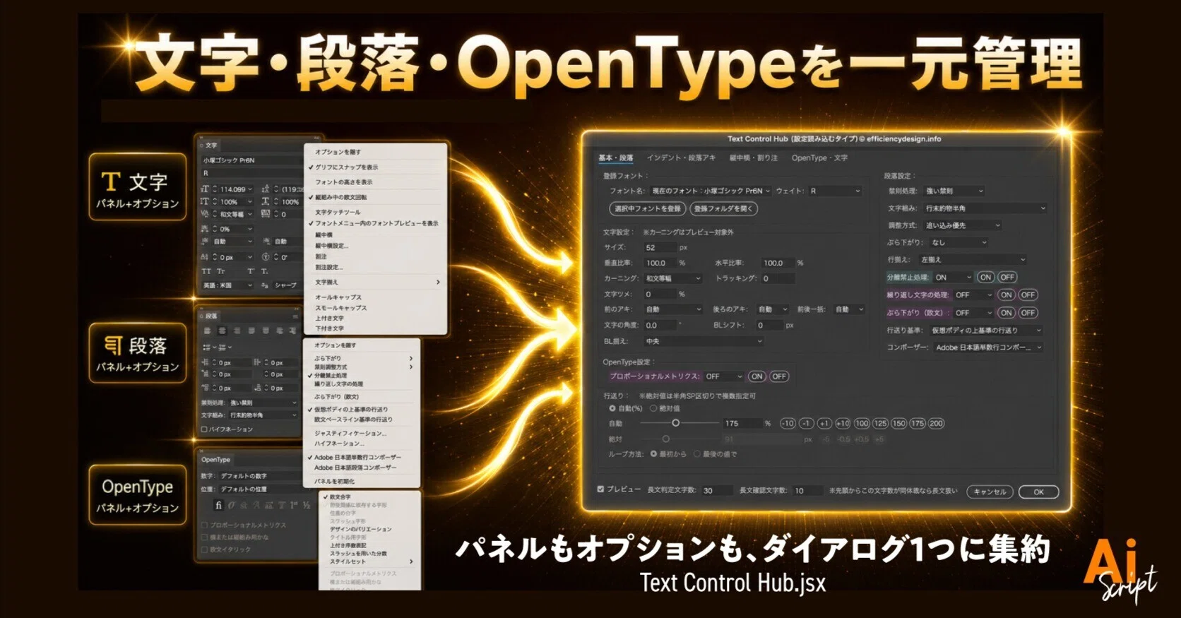Click the ordinals '1st' icon in OpenType panel
The width and height of the screenshot is (1181, 618).
294,505
